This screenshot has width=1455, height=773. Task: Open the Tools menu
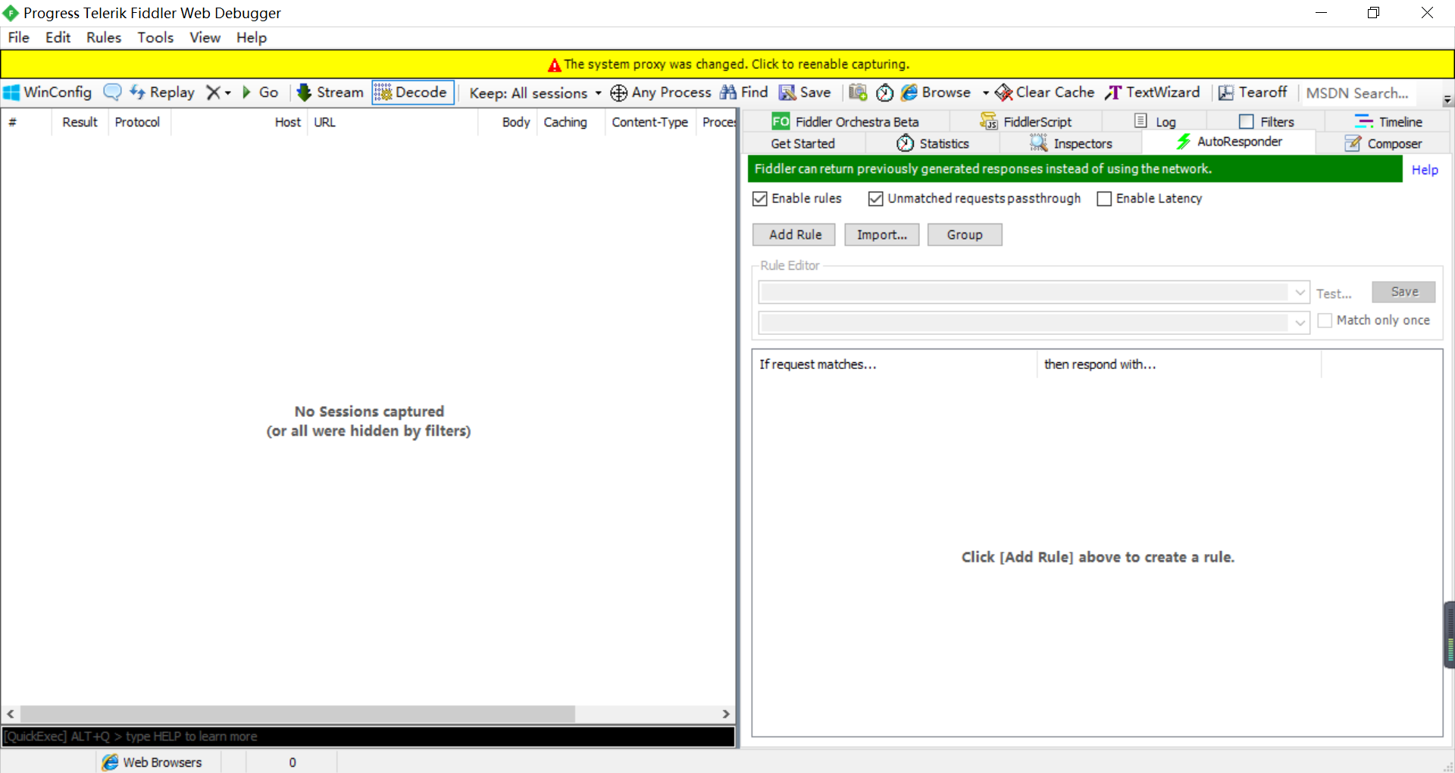(155, 38)
